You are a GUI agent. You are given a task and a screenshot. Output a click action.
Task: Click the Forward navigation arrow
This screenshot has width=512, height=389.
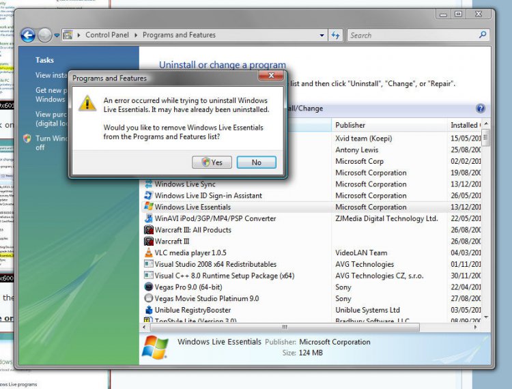pyautogui.click(x=45, y=35)
